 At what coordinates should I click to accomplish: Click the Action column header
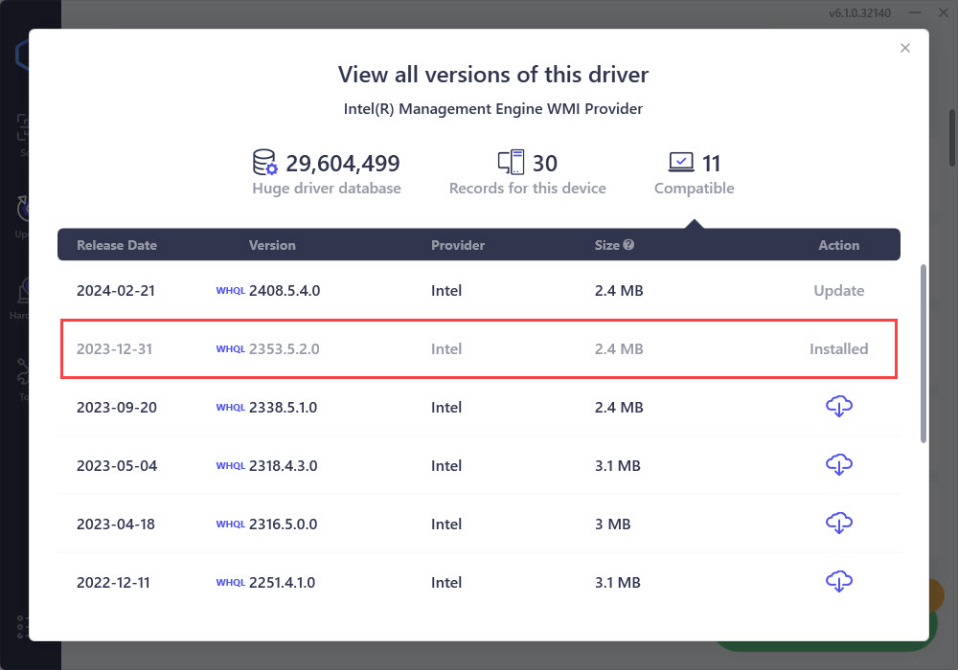click(x=838, y=245)
